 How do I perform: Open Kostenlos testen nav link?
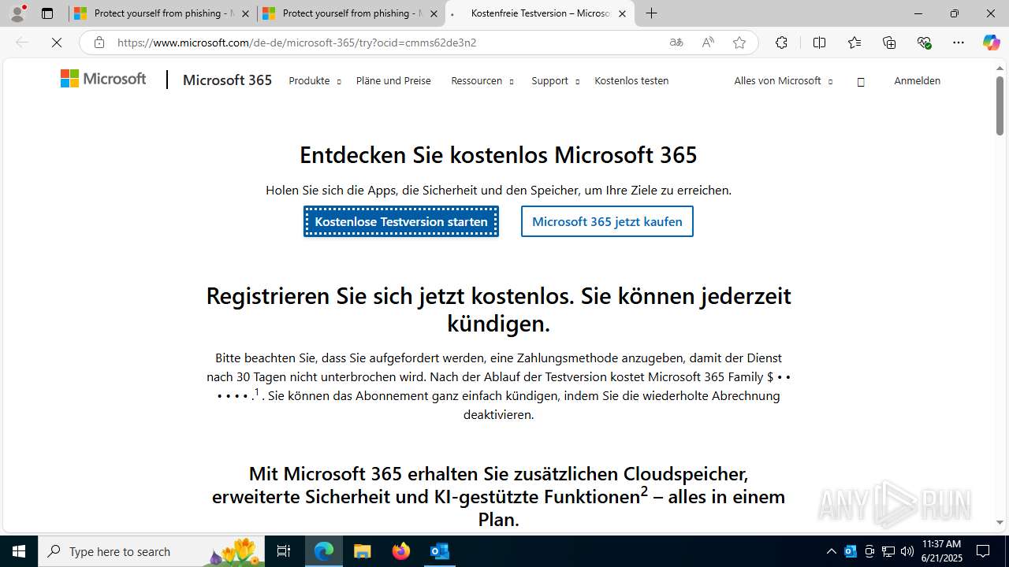coord(631,80)
